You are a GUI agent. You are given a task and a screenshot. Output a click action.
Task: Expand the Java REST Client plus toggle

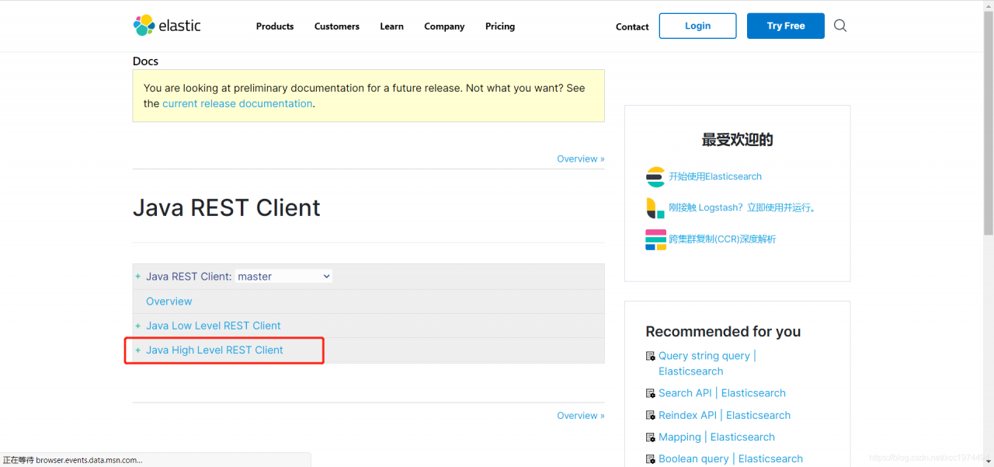pos(138,277)
